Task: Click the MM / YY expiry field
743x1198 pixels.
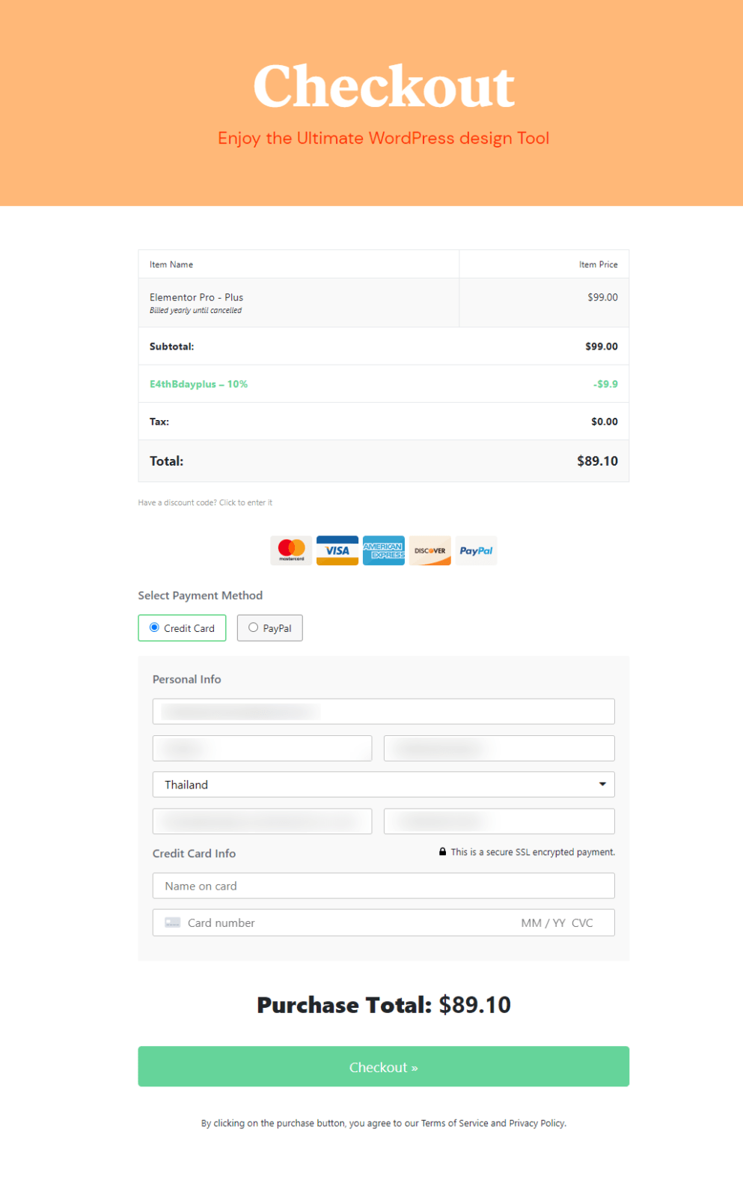Action: [542, 922]
